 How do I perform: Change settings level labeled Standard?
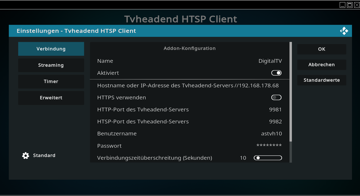tap(44, 155)
